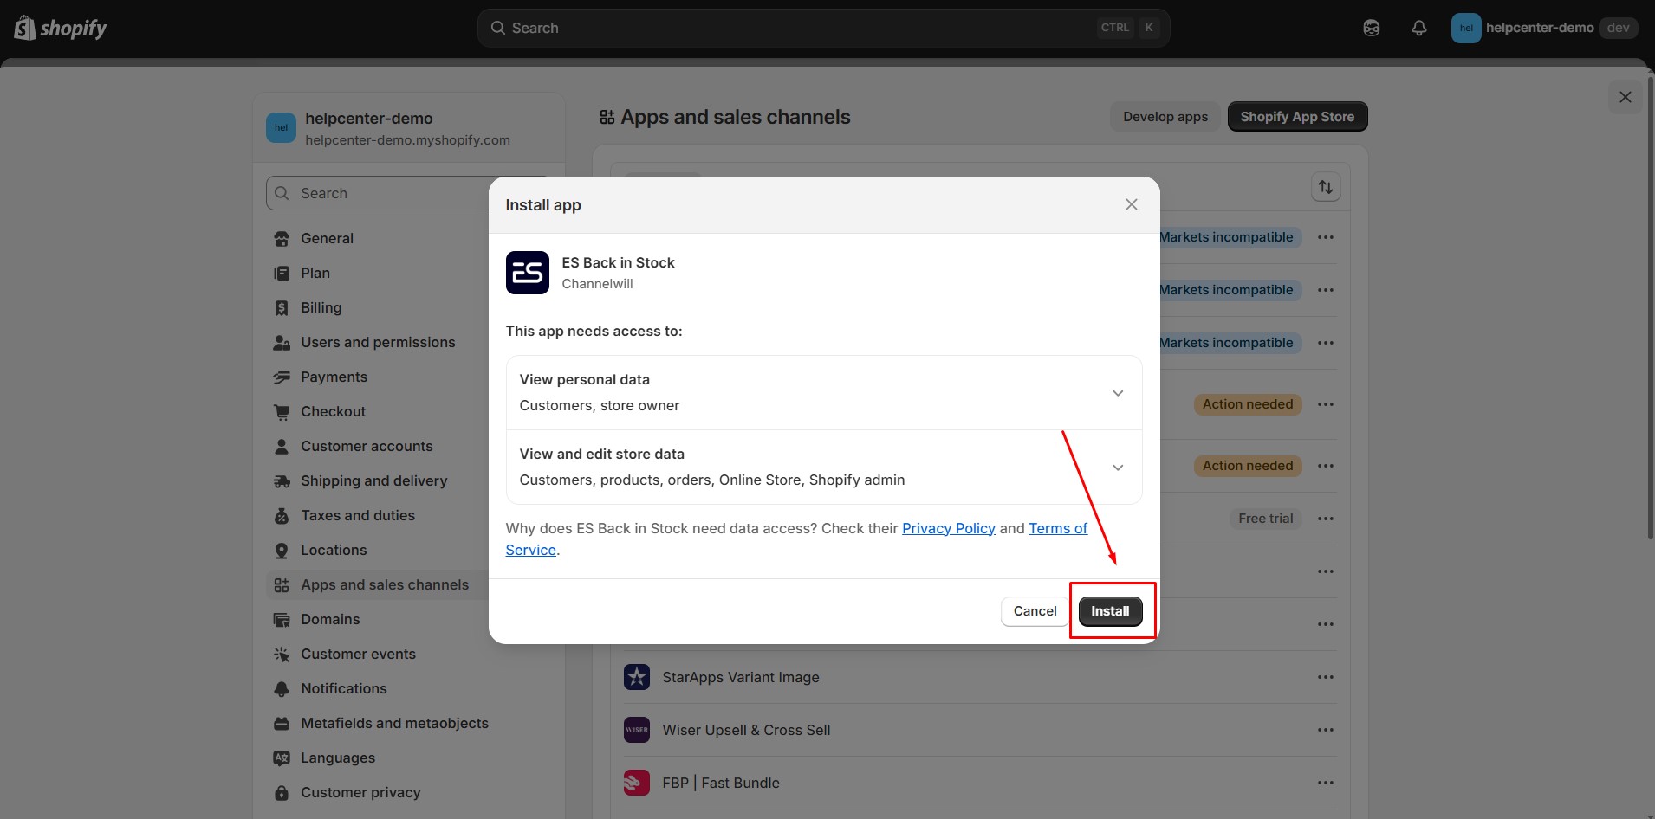This screenshot has width=1655, height=819.
Task: Click the Shipping and delivery truck icon
Action: [282, 480]
